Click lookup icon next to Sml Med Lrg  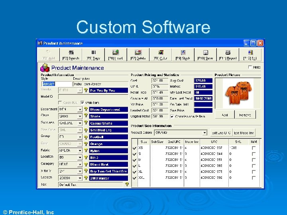pyautogui.click(x=86, y=130)
